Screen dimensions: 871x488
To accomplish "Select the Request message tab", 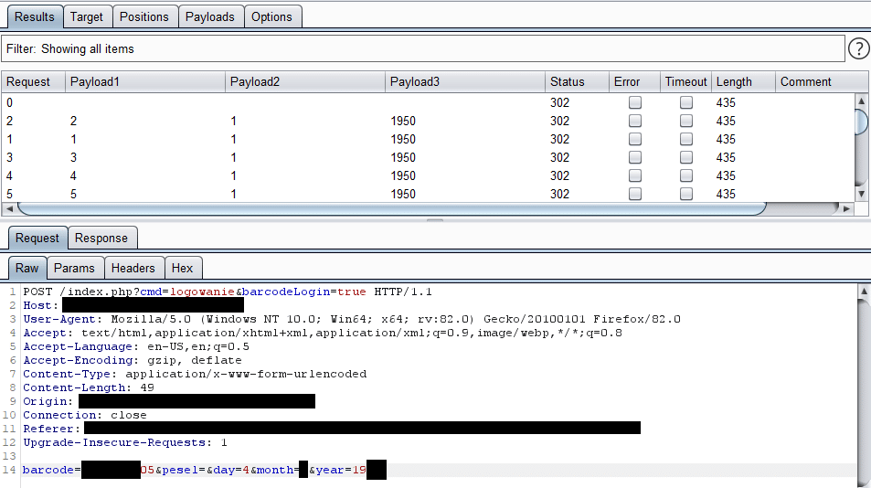I will (37, 239).
